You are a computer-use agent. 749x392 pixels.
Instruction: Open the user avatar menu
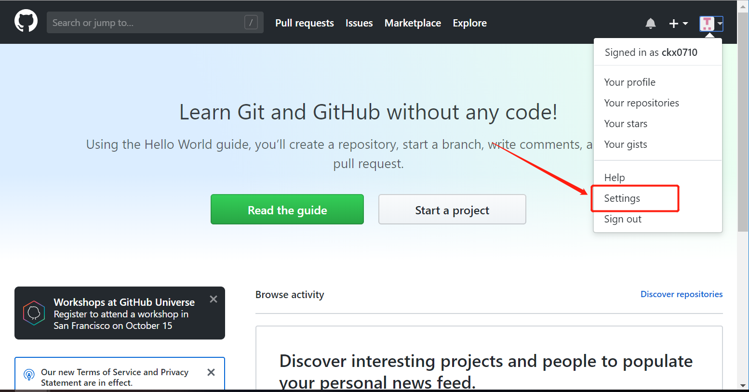pos(711,23)
